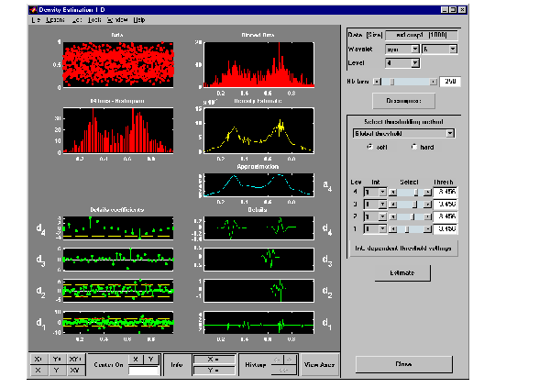Open the Help menu
The image size is (550, 388).
[139, 19]
